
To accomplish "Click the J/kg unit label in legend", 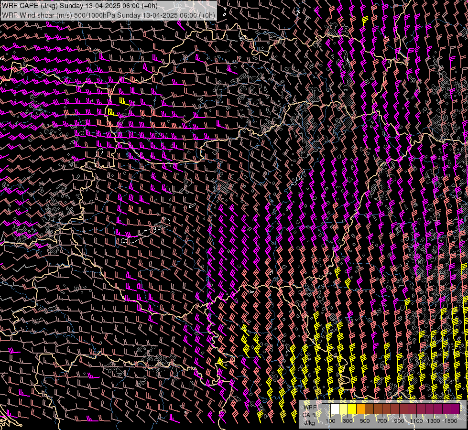I will coord(310,423).
